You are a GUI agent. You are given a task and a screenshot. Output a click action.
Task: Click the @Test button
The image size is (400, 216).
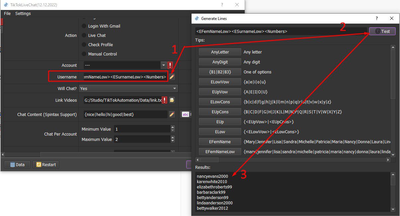click(x=382, y=31)
